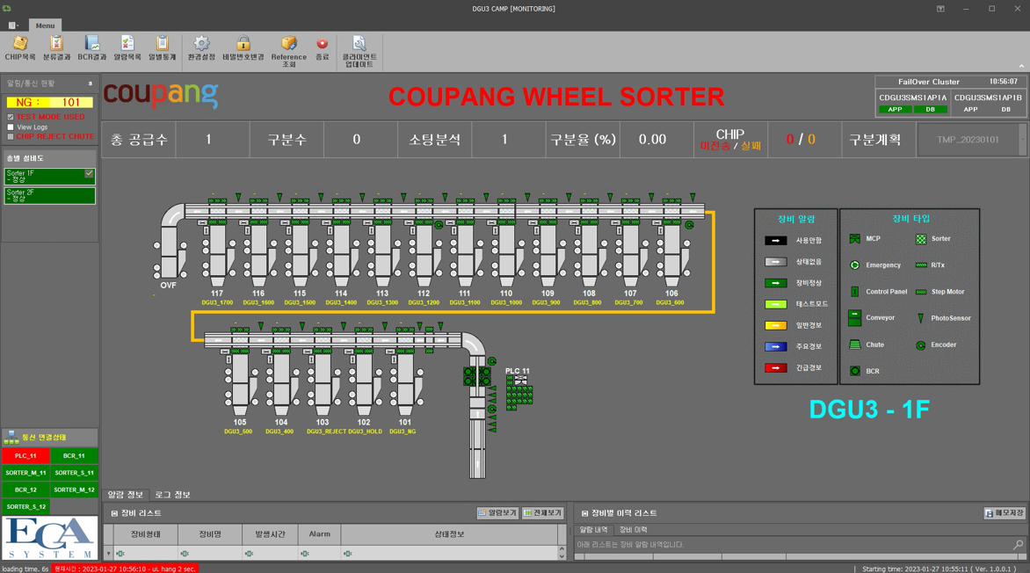Open the 구분계획 plan dropdown arrow
This screenshot has width=1030, height=573.
pyautogui.click(x=1022, y=140)
